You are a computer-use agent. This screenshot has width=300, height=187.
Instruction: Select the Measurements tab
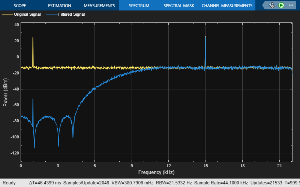99,6
